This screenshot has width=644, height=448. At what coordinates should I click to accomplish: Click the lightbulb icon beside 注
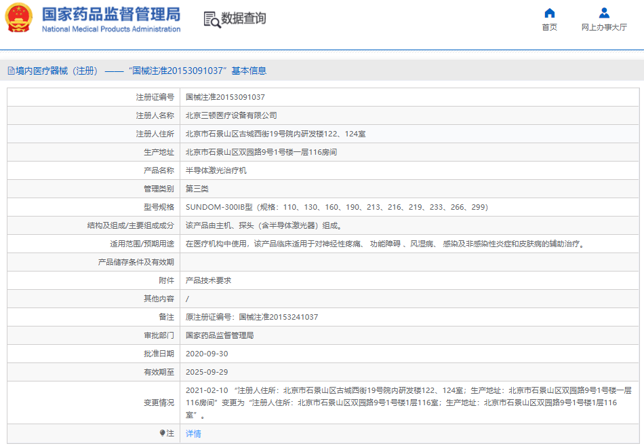point(162,433)
